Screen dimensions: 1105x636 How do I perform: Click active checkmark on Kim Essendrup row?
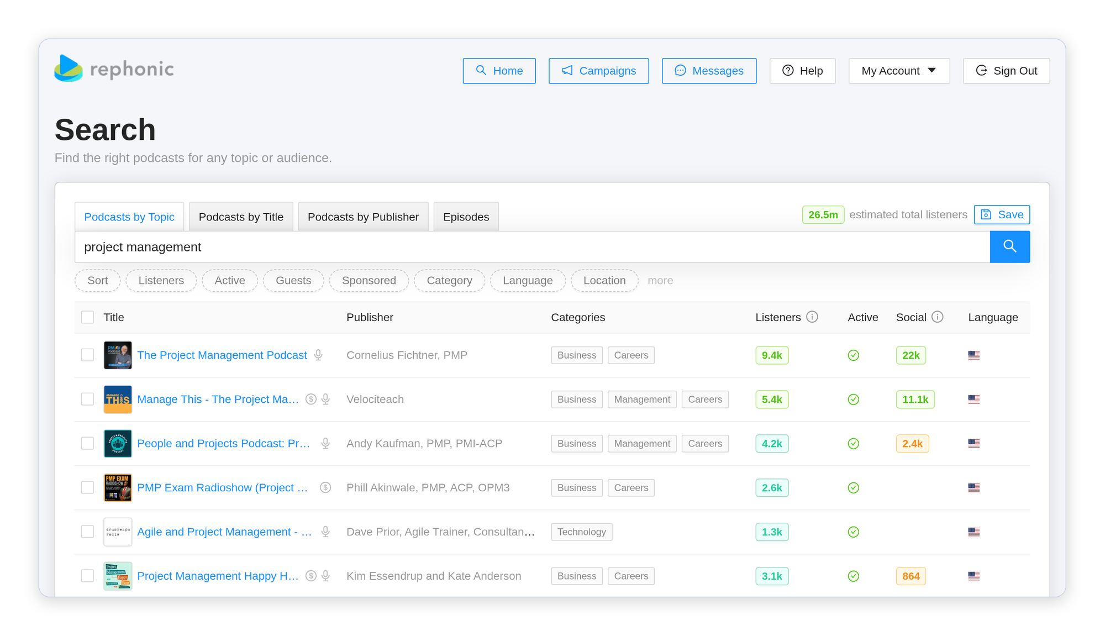point(853,576)
